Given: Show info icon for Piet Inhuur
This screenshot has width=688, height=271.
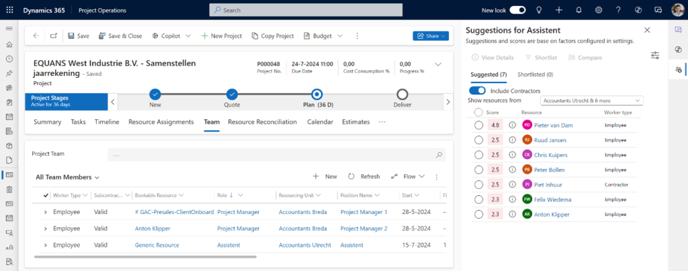Looking at the screenshot, I should (x=511, y=184).
